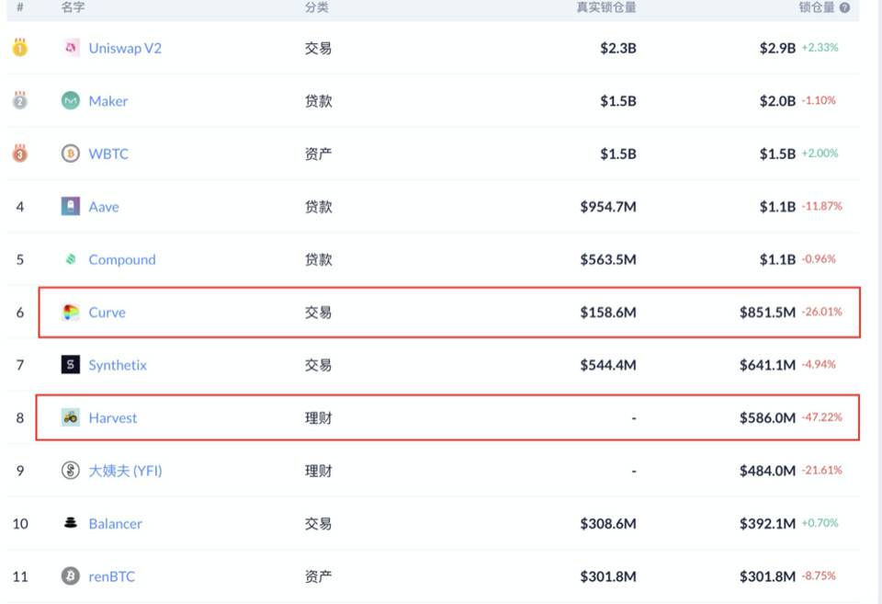Viewport: 882px width, 604px height.
Task: Click the 名字 column header
Action: tap(73, 7)
